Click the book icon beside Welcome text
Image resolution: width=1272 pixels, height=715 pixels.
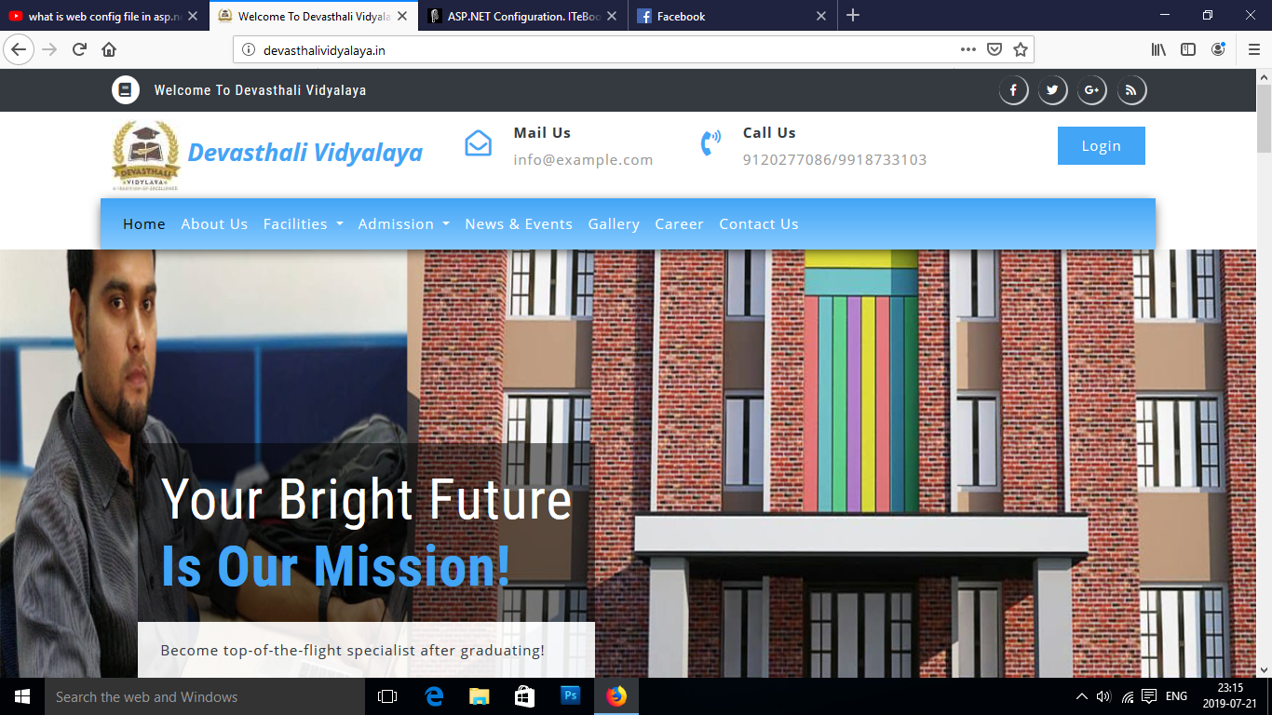coord(126,90)
